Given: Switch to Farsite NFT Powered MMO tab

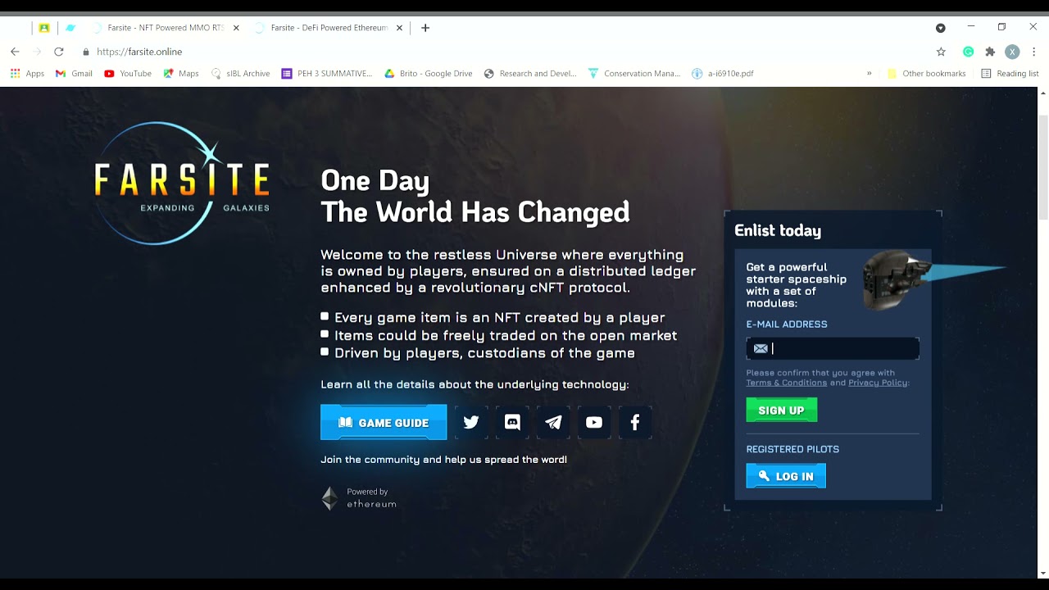Looking at the screenshot, I should coord(166,28).
